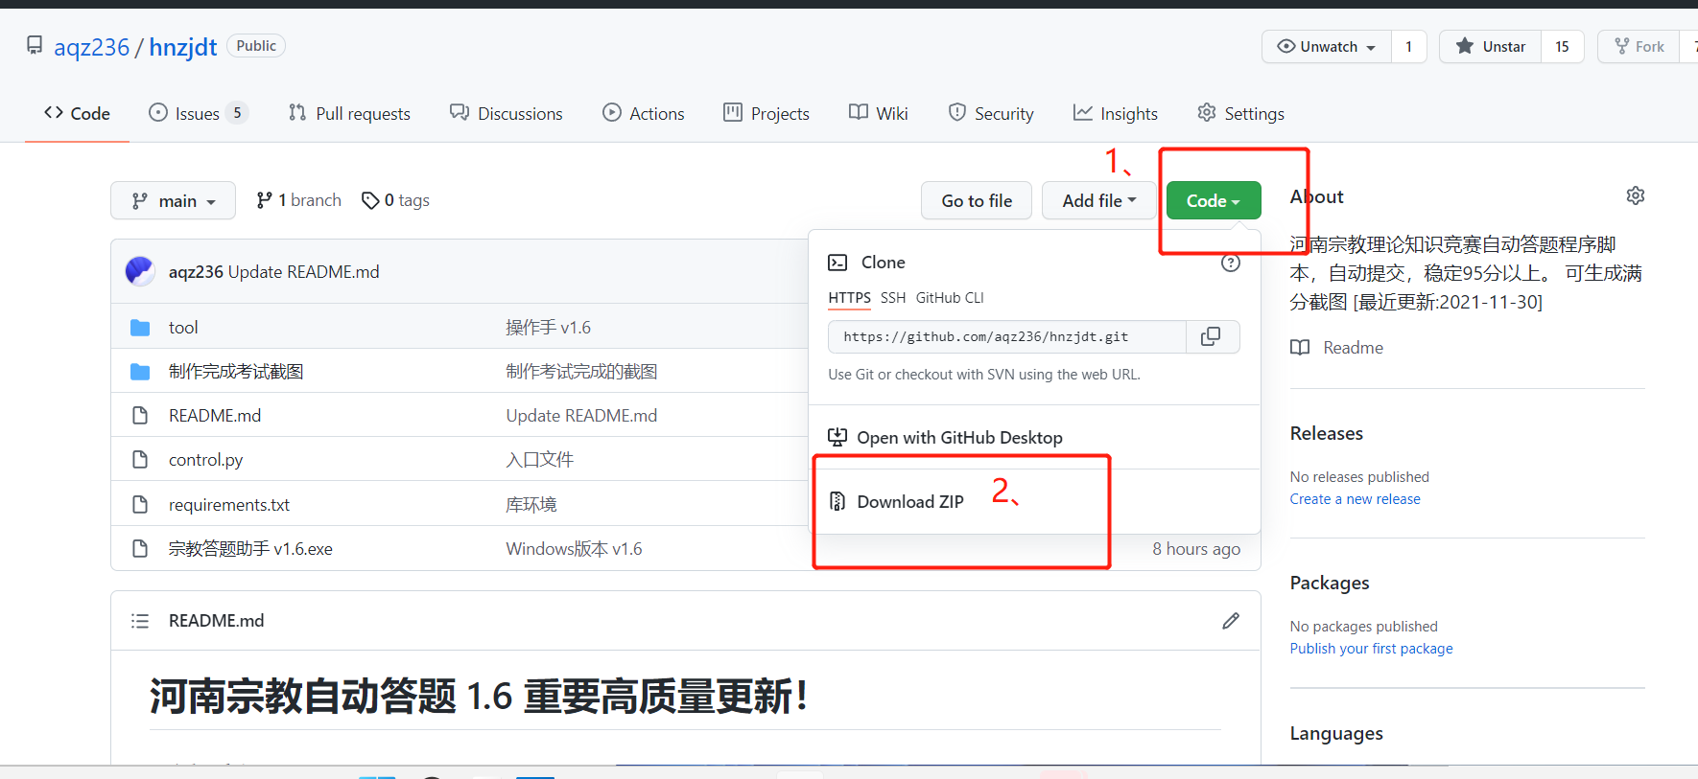The height and width of the screenshot is (779, 1698).
Task: Click Publish your first package link
Action: (1371, 649)
